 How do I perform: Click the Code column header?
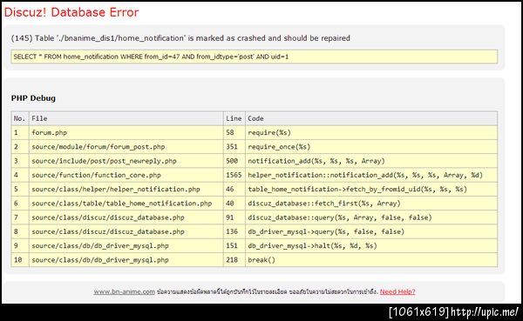coord(371,118)
